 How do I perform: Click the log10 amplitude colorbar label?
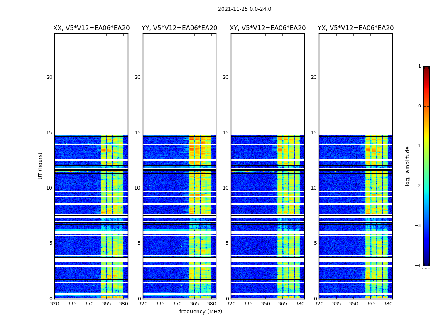pyautogui.click(x=407, y=166)
